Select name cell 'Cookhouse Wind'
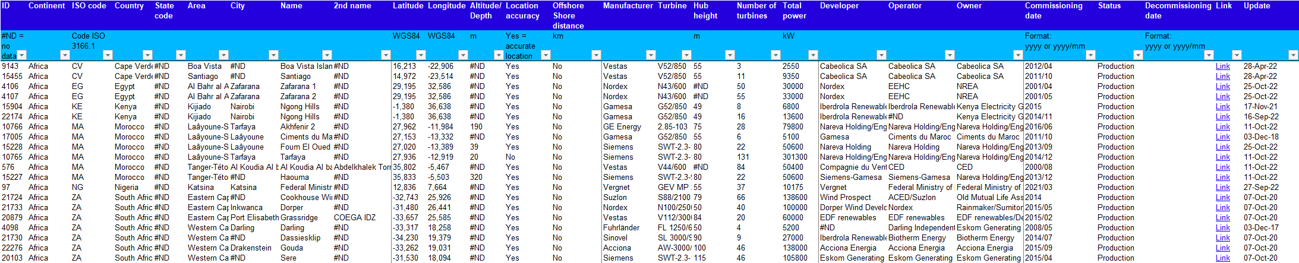This screenshot has height=263, width=1299. (x=305, y=197)
